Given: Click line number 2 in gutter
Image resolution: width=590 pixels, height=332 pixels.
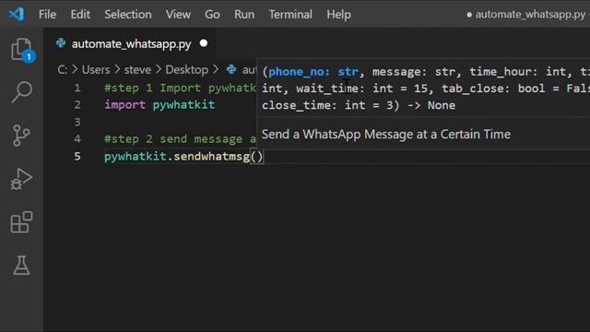Looking at the screenshot, I should click(77, 104).
